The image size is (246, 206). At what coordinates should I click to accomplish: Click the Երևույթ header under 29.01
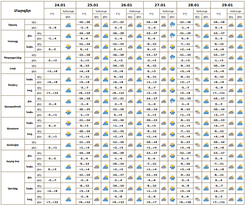[236, 11]
